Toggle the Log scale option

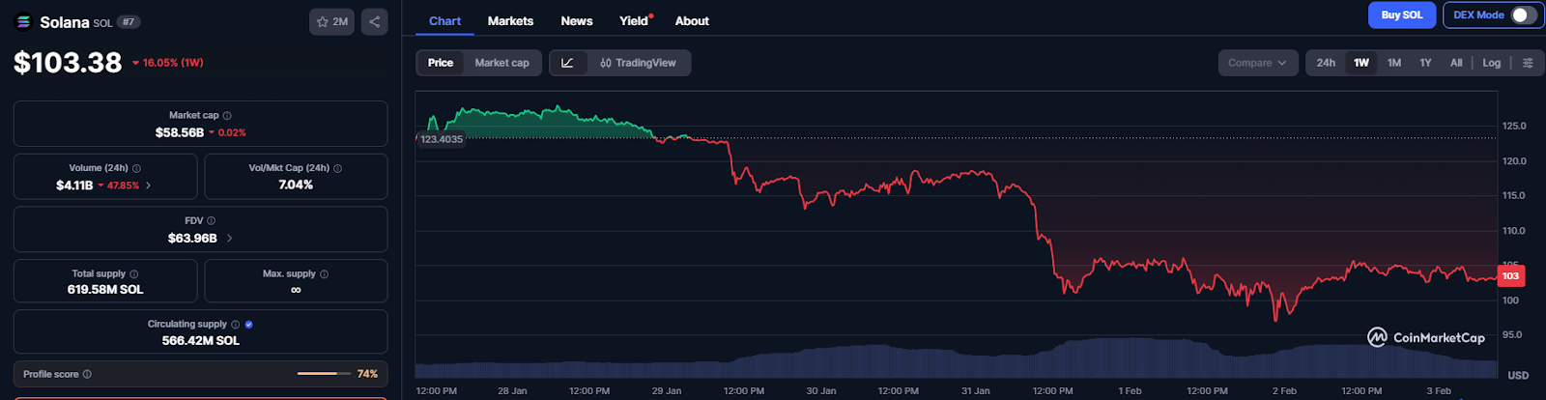(x=1491, y=63)
